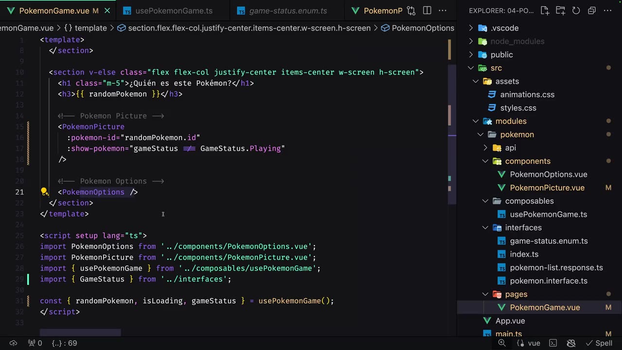Click the '{..}: 69' status bar item
The image size is (622, 350).
point(65,343)
